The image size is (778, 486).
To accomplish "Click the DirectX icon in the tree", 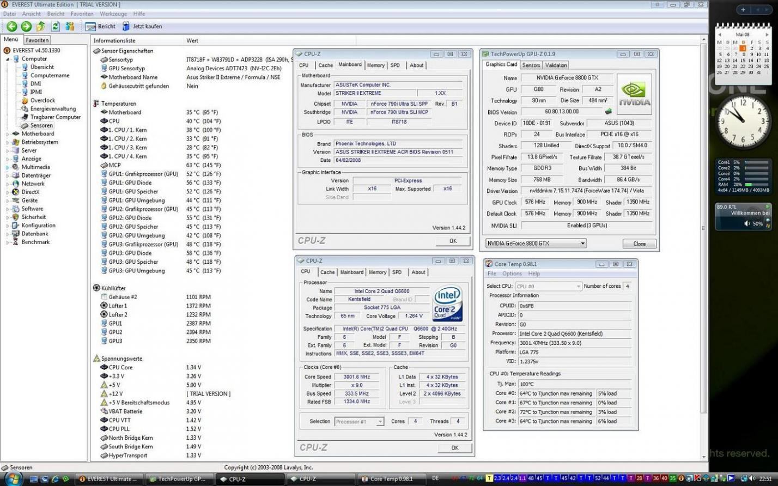I will point(16,192).
